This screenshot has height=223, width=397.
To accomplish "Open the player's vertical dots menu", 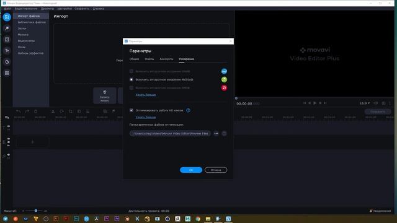I will point(390,103).
